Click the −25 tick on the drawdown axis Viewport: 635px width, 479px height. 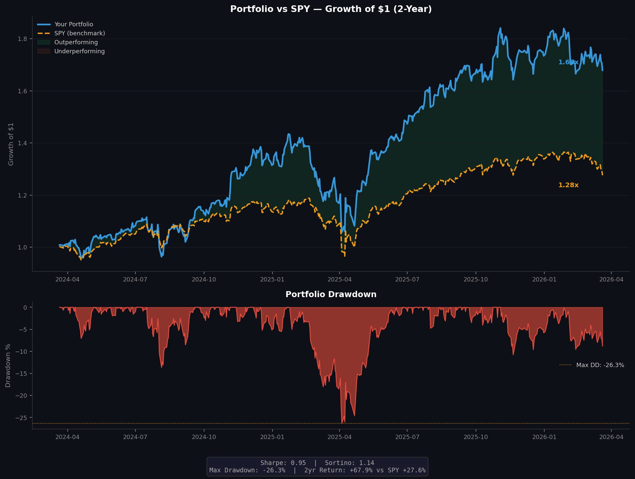[x=22, y=418]
